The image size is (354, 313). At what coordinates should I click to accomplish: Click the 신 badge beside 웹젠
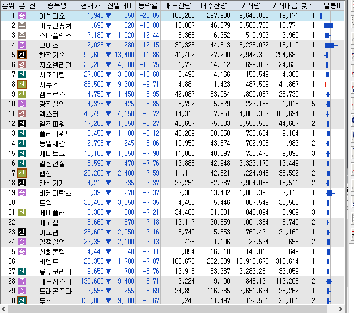[22, 173]
